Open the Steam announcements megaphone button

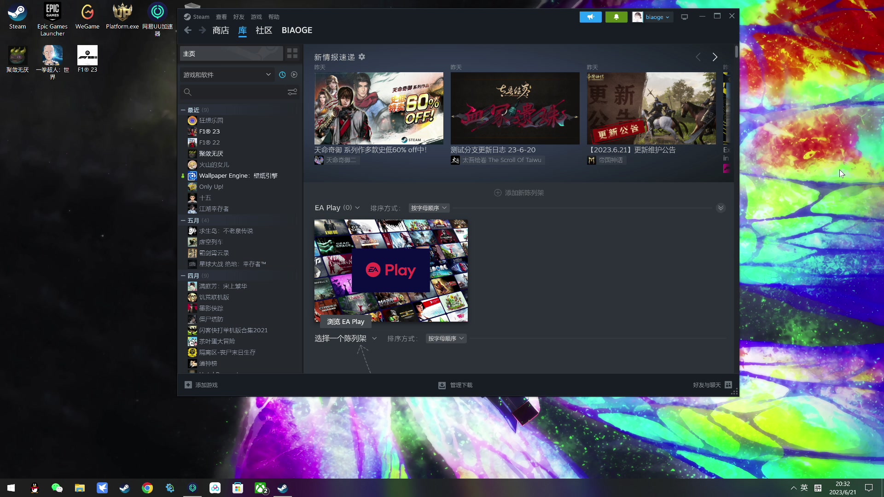click(x=590, y=17)
